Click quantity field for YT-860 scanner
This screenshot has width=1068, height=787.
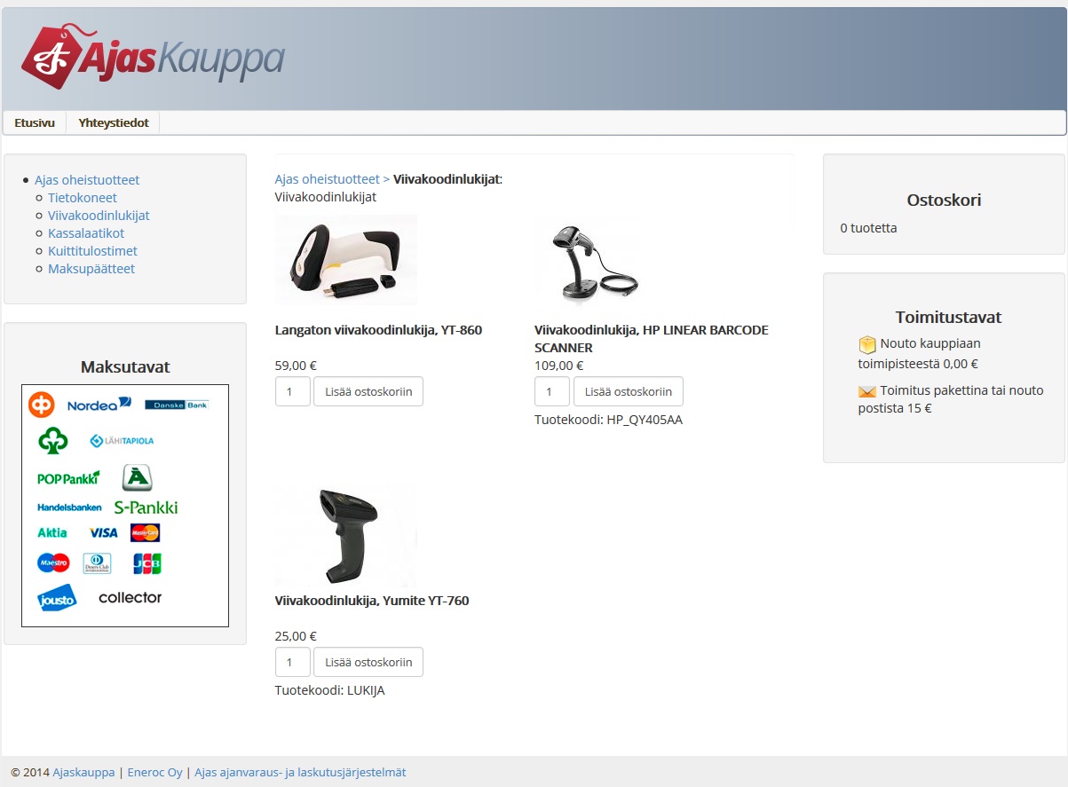pos(292,391)
